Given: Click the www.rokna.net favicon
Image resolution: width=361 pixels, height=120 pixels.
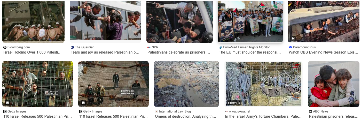Looking at the screenshot, I should [x=227, y=111].
